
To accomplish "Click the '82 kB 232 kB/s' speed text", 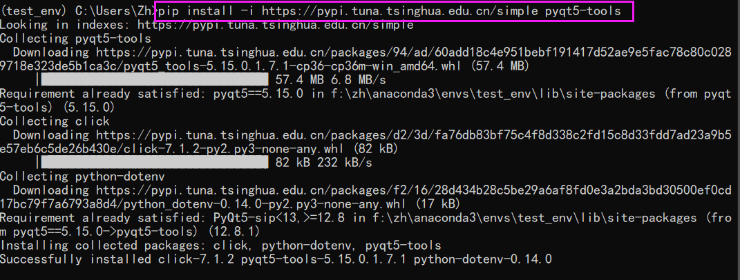I will click(x=324, y=163).
